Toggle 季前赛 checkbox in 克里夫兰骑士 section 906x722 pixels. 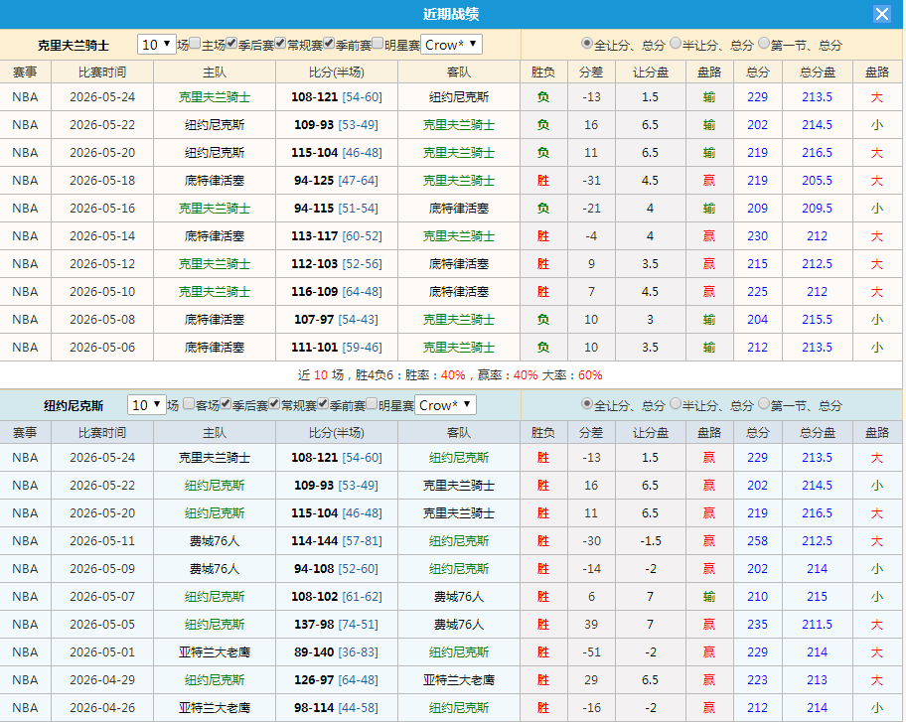point(329,44)
